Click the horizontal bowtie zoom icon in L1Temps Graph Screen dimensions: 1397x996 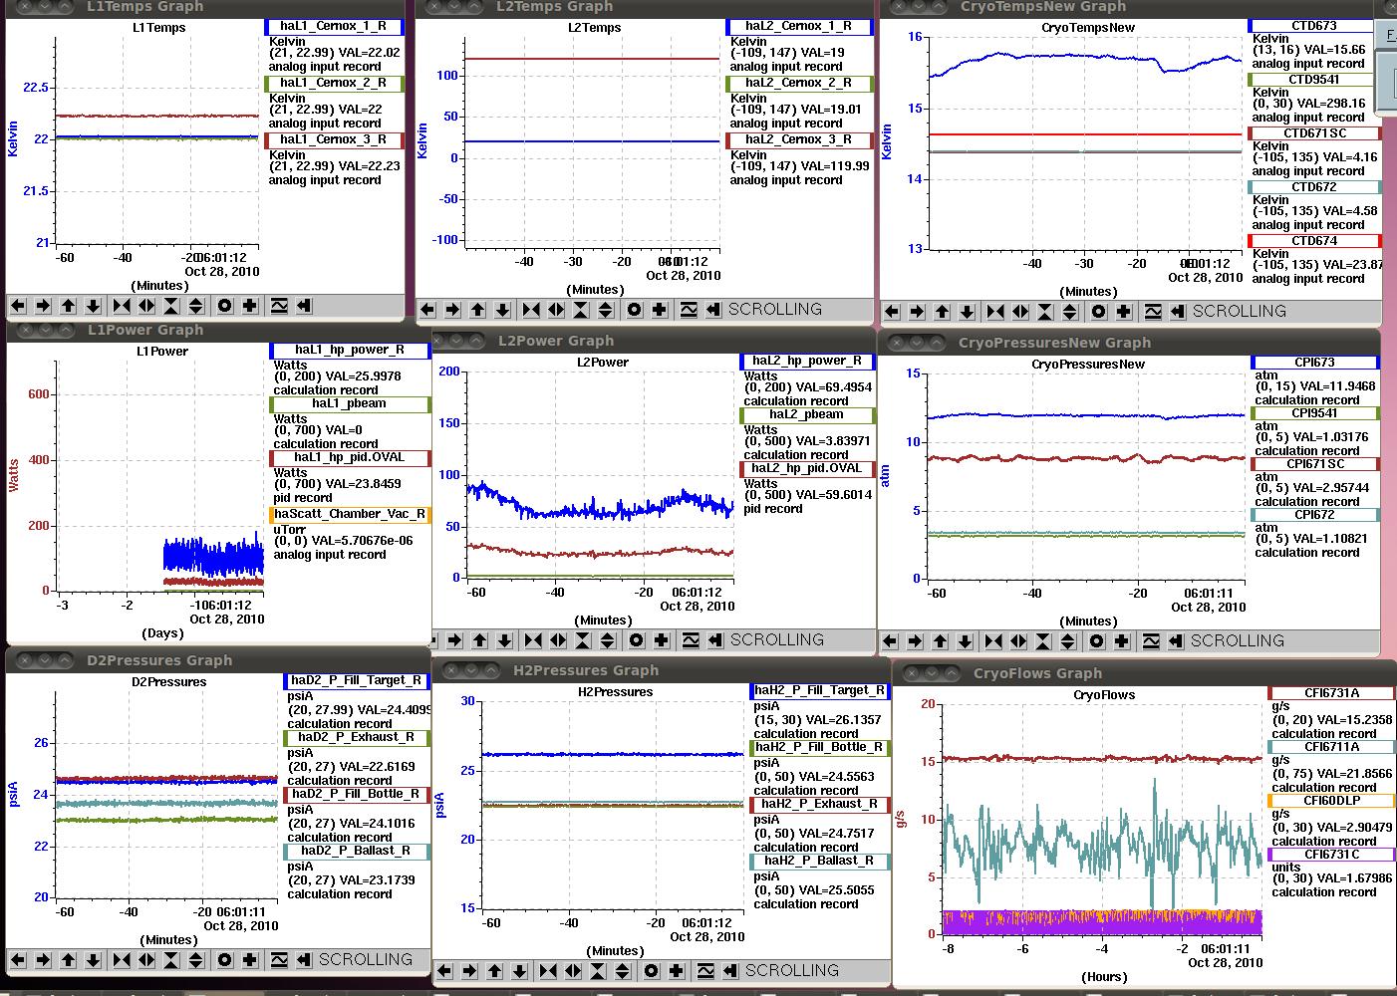pos(122,306)
